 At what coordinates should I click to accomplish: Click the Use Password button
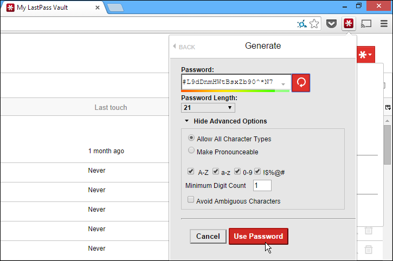(x=259, y=236)
